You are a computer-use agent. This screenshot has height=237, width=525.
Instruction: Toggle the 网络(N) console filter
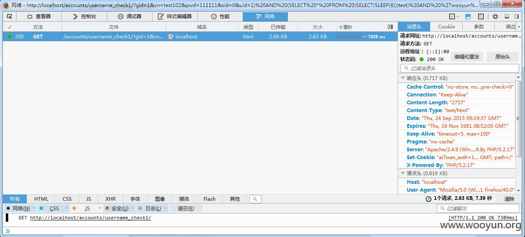click(x=18, y=209)
